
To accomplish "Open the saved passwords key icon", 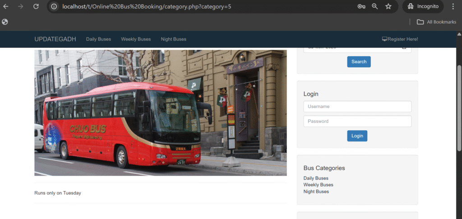I will tap(361, 6).
